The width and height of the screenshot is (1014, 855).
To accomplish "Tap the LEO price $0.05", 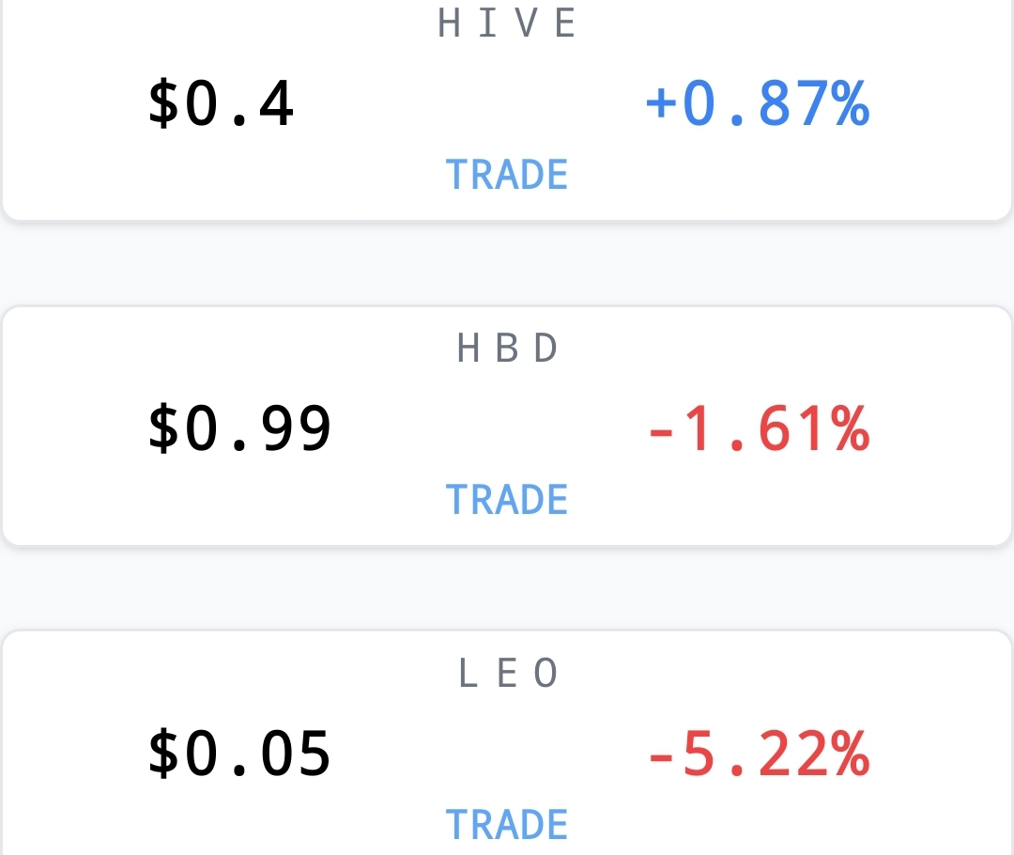I will [240, 753].
